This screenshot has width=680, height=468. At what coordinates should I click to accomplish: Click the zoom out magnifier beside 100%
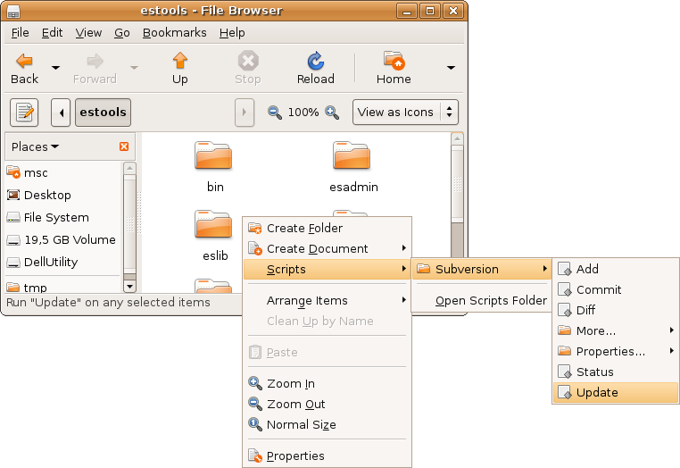(x=275, y=113)
